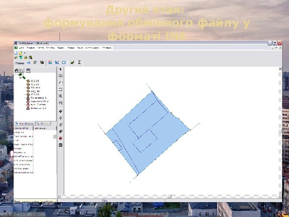Select the last person item in the tree

coord(39,108)
